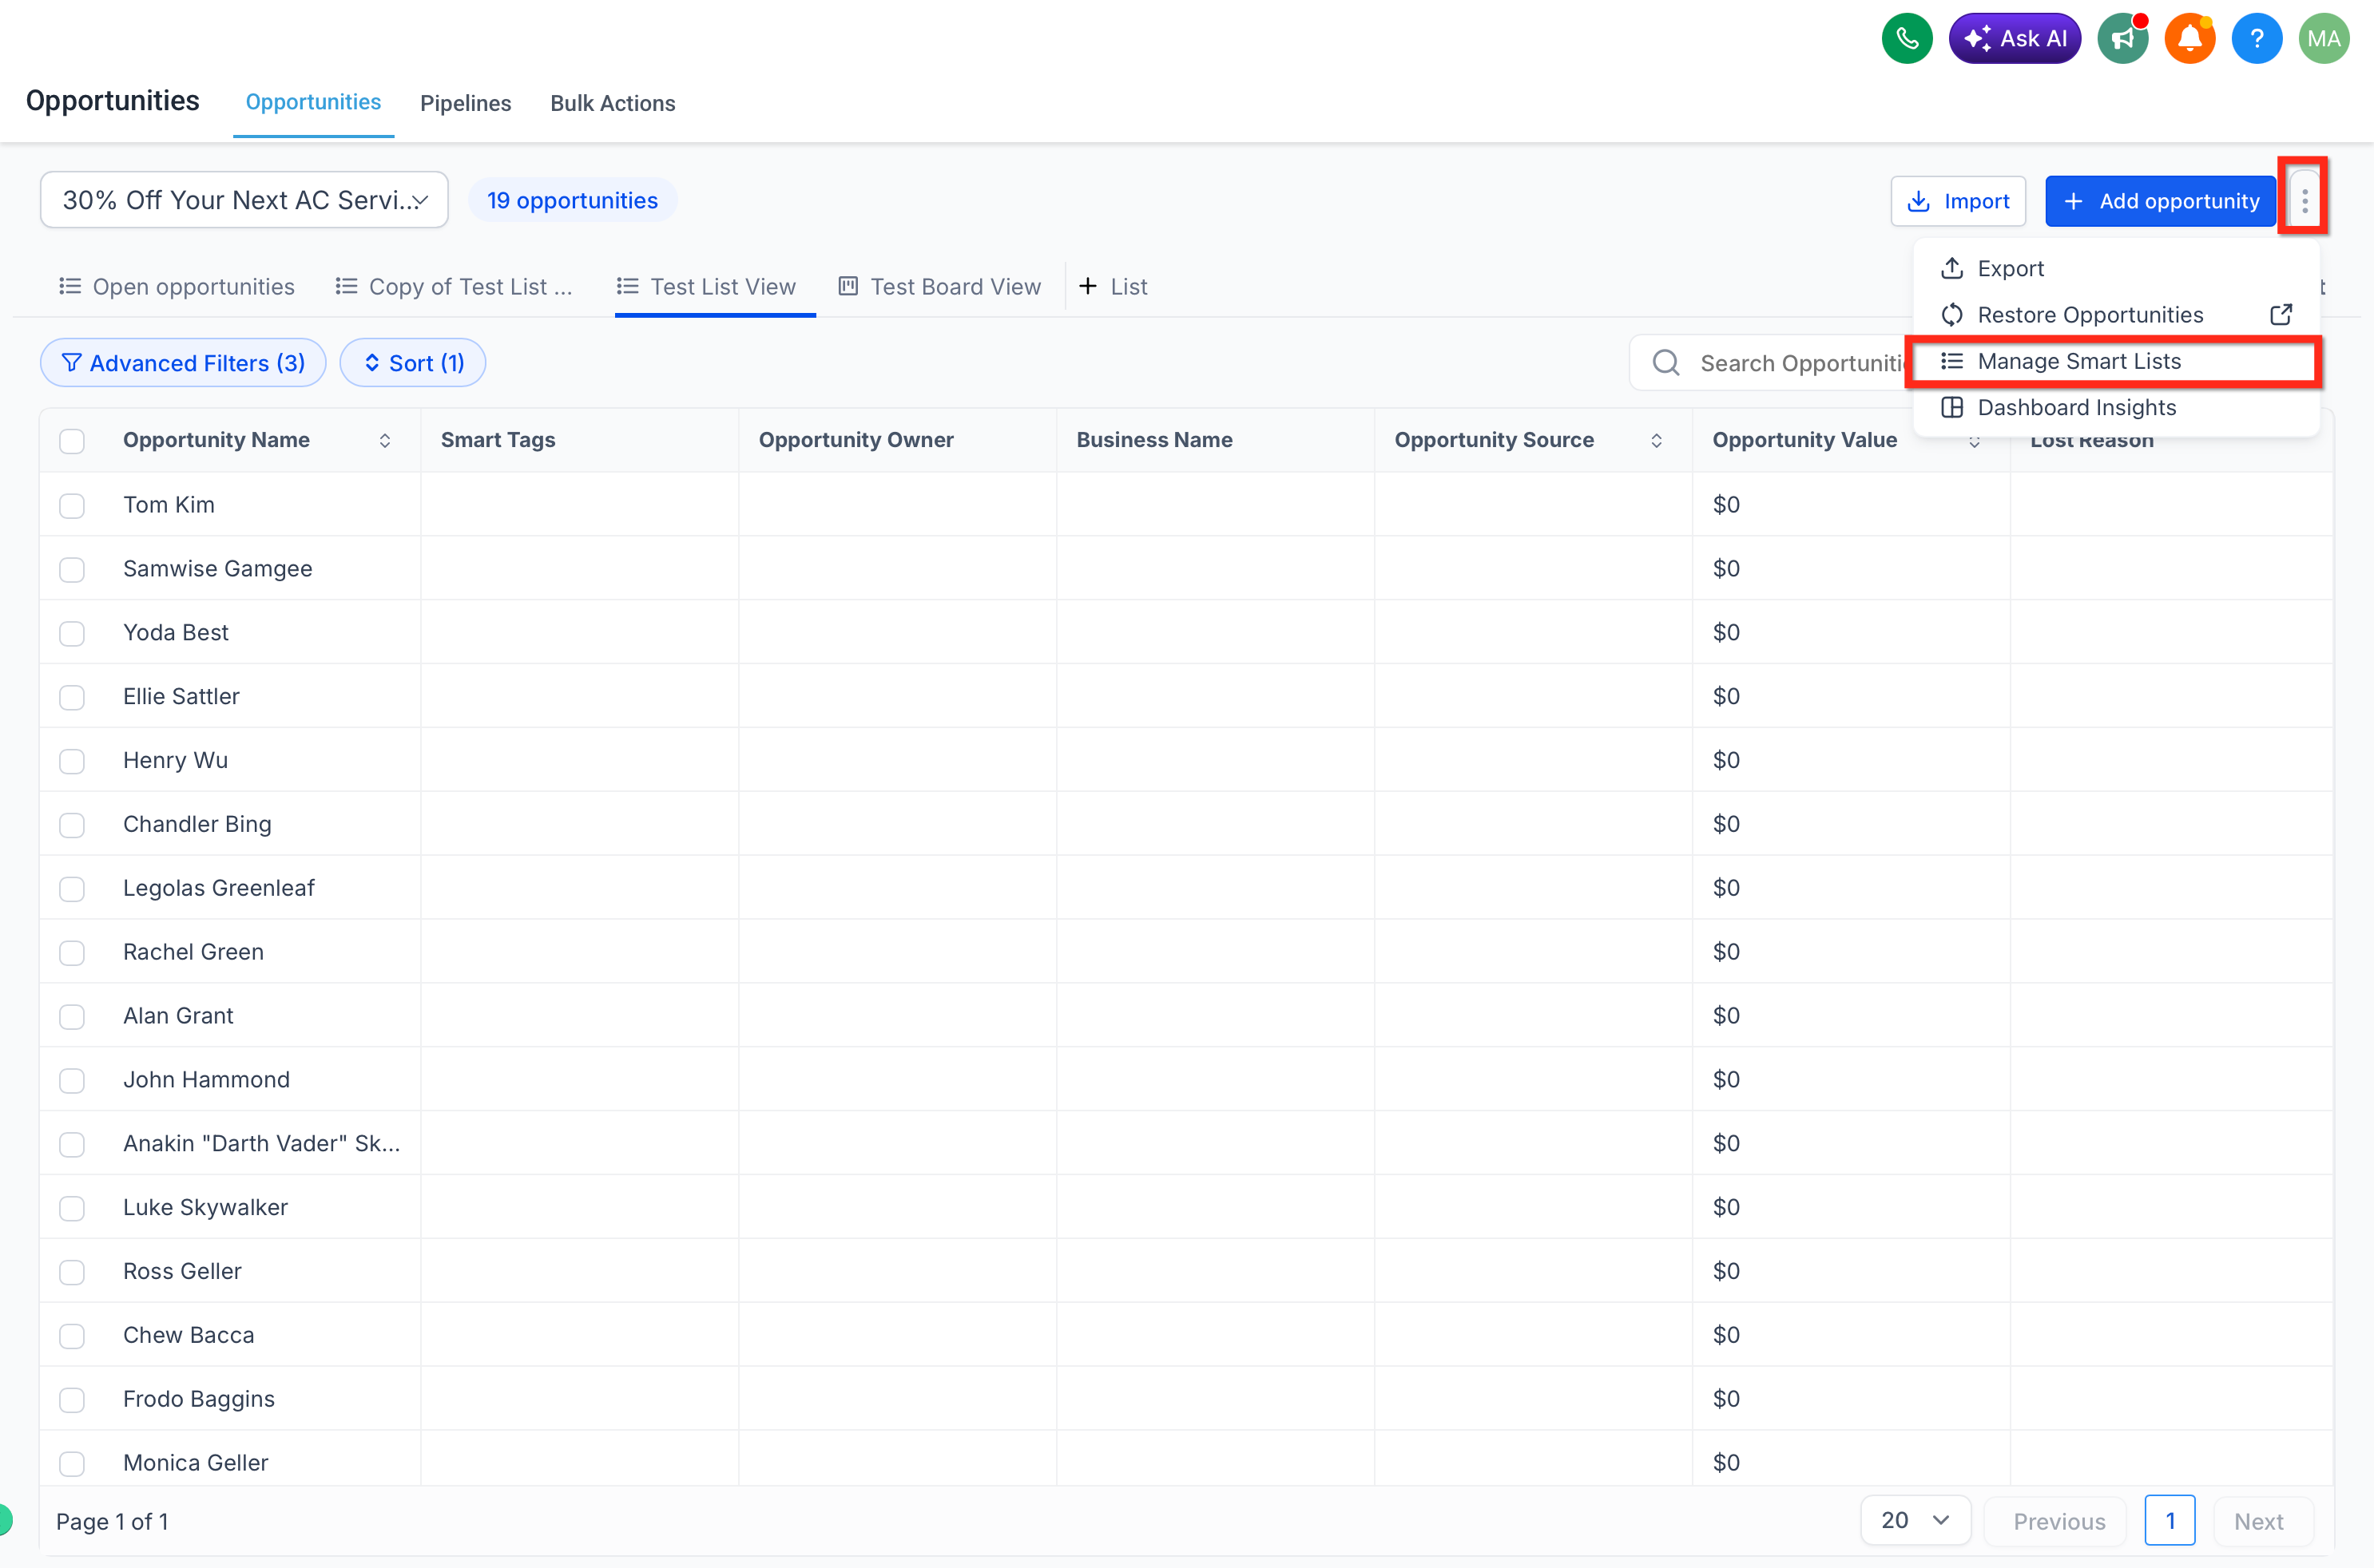Open the Test Board View tab

click(x=939, y=287)
